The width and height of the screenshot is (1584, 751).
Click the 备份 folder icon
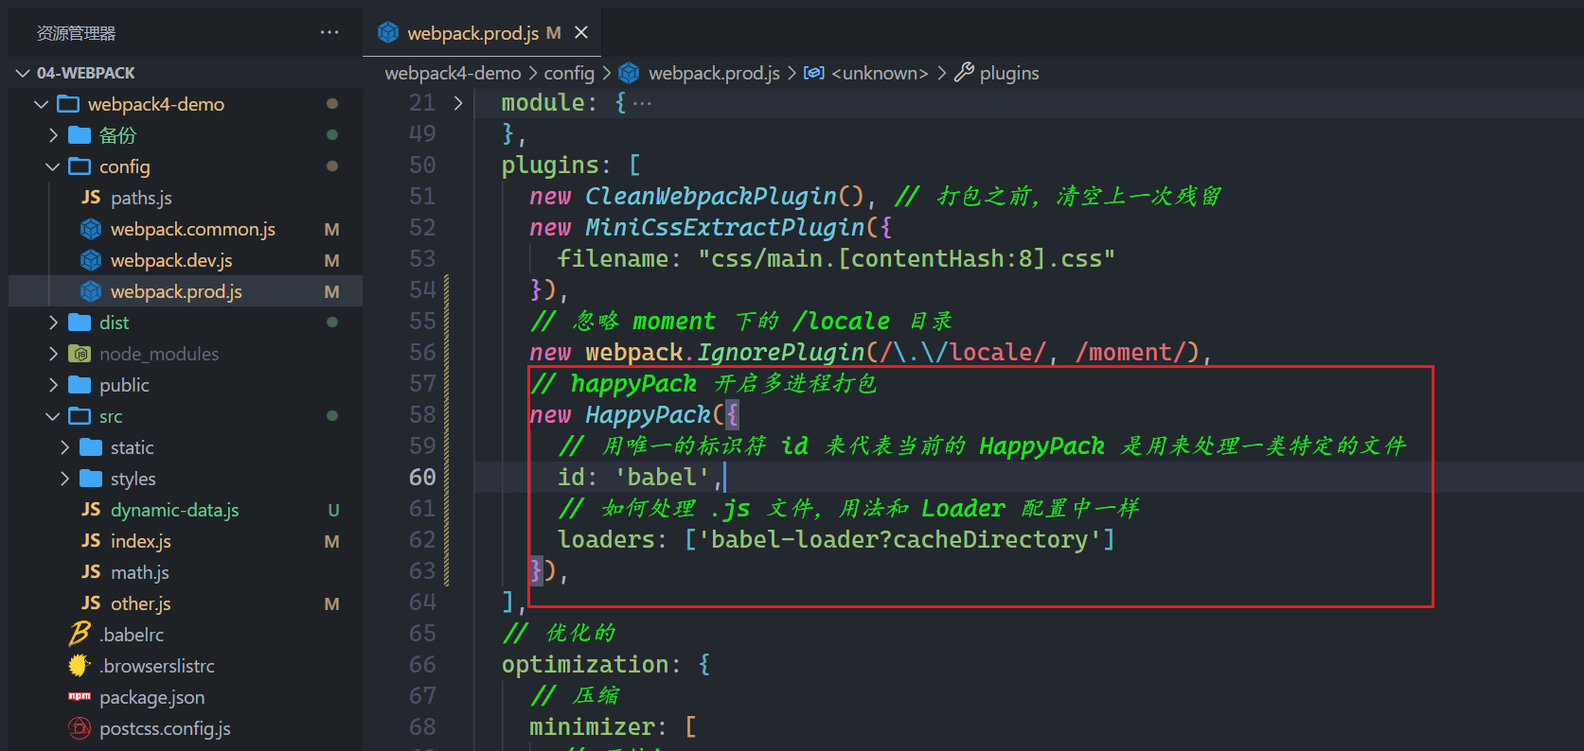tap(80, 135)
